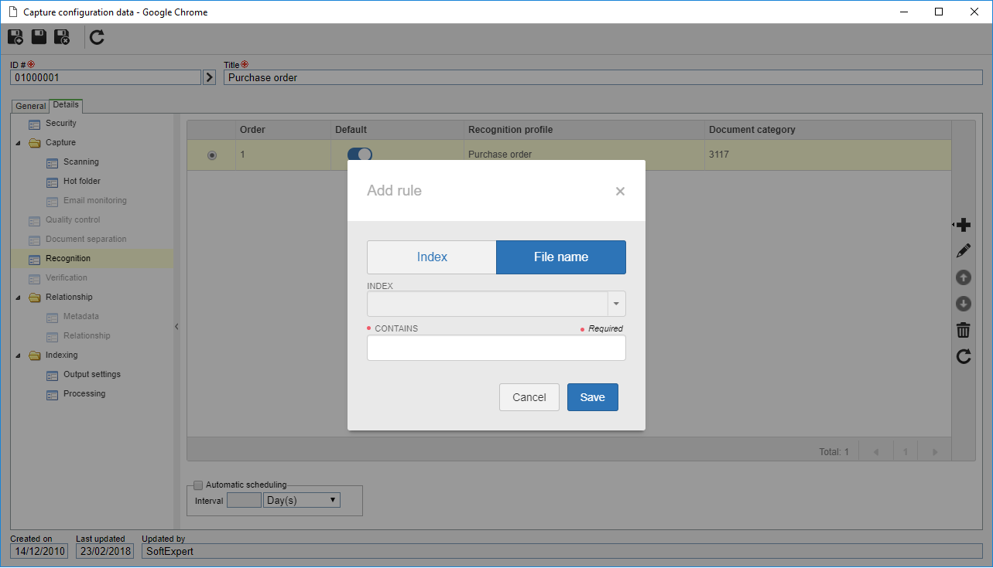This screenshot has height=568, width=993.
Task: Click the Save button in dialog
Action: point(593,397)
